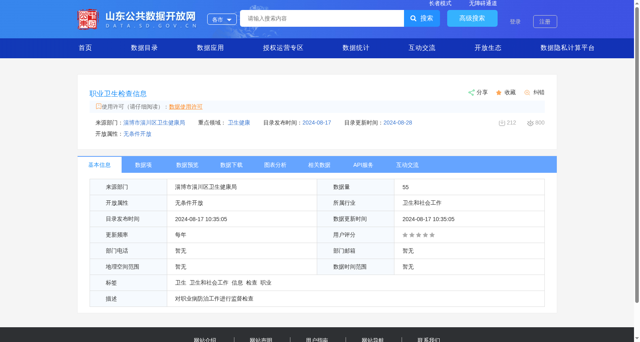Open 开放生态 in the navigation bar

(488, 48)
